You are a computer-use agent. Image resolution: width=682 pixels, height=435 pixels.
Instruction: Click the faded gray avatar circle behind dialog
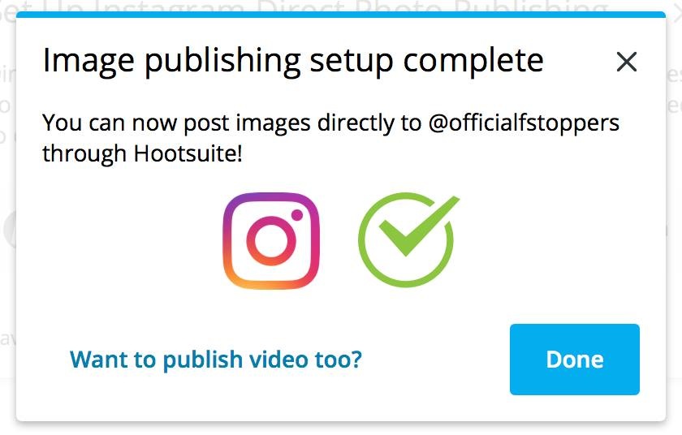[x=10, y=229]
